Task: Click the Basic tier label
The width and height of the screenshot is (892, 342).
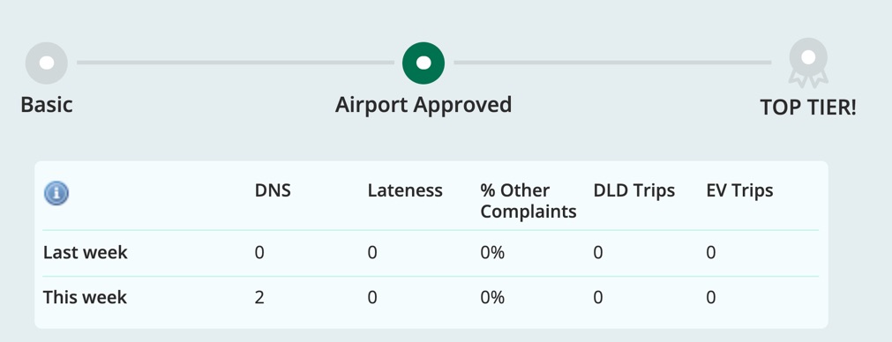Action: (47, 105)
